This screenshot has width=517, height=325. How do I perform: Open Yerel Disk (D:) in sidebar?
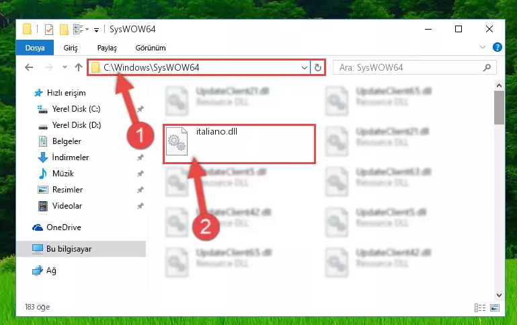[77, 125]
